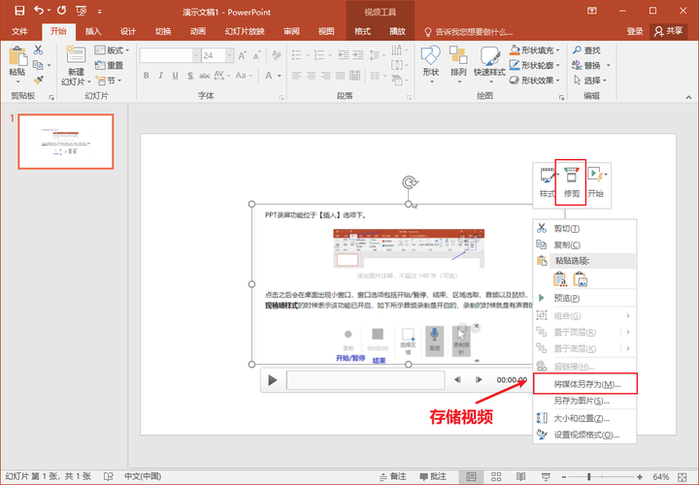
Task: Click the Sign in link
Action: [x=635, y=31]
